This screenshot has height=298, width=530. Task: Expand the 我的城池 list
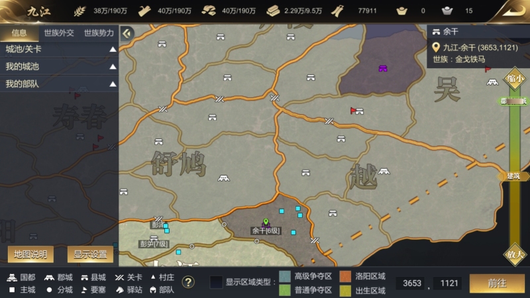[x=59, y=67]
